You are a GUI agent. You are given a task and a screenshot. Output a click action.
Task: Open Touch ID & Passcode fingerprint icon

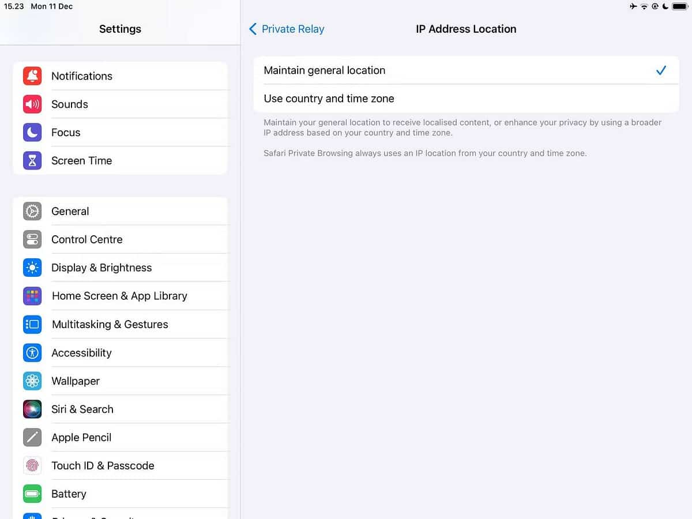(x=32, y=465)
